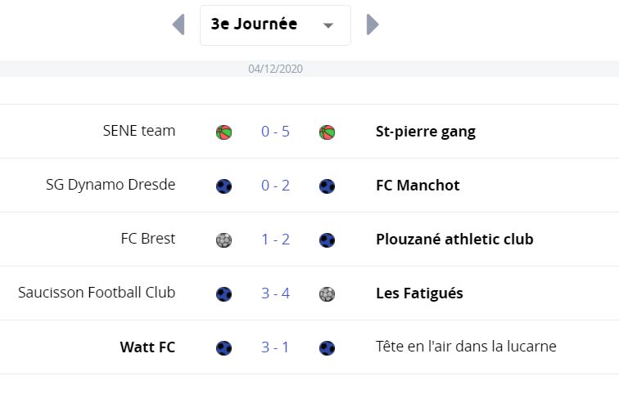Open the 3 - 4 match score
Image resolution: width=619 pixels, height=394 pixels.
[276, 293]
